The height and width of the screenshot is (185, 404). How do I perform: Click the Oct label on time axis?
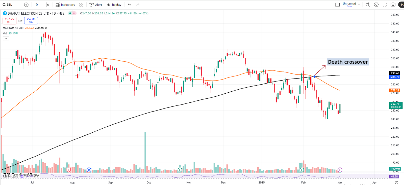coord(149,182)
